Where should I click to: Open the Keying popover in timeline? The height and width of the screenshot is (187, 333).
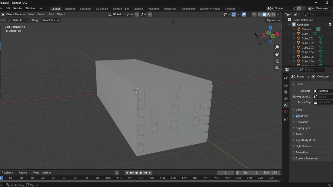[x=24, y=173]
